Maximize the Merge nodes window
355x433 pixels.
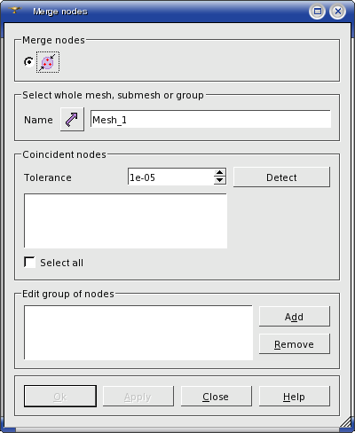(318, 12)
